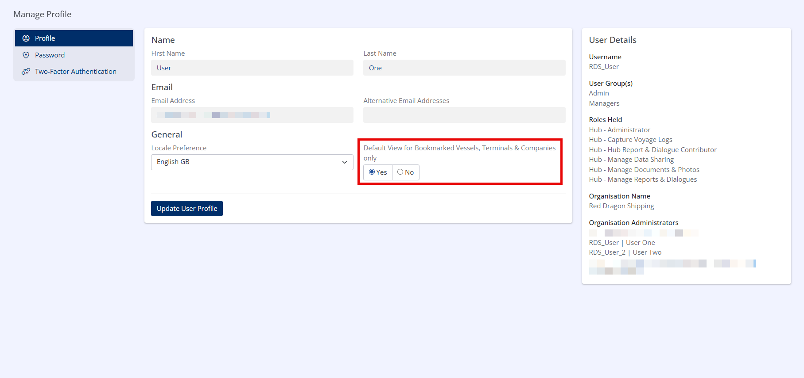The height and width of the screenshot is (378, 804).
Task: Click the RDS_User | User One entry
Action: tap(622, 243)
